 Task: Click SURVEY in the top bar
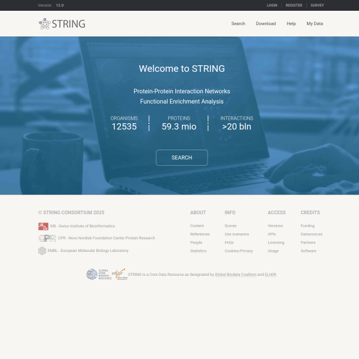coord(317,5)
